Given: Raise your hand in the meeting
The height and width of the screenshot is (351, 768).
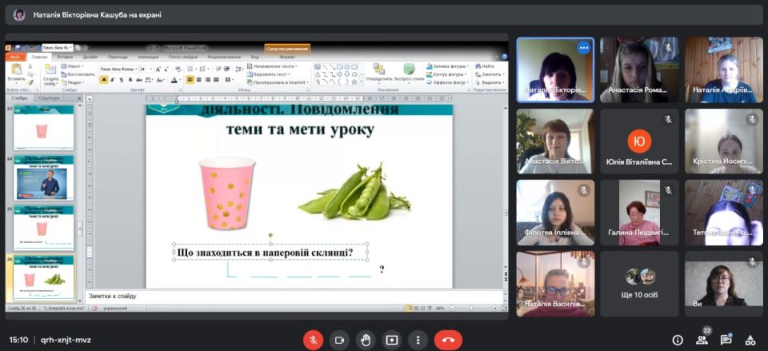Looking at the screenshot, I should (366, 341).
